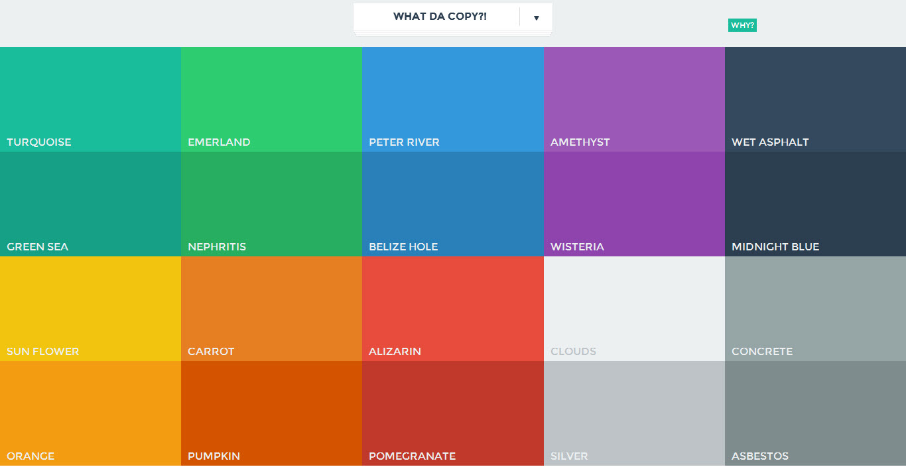Copy the Pomegranate color
Image resolution: width=906 pixels, height=467 pixels.
pyautogui.click(x=452, y=413)
